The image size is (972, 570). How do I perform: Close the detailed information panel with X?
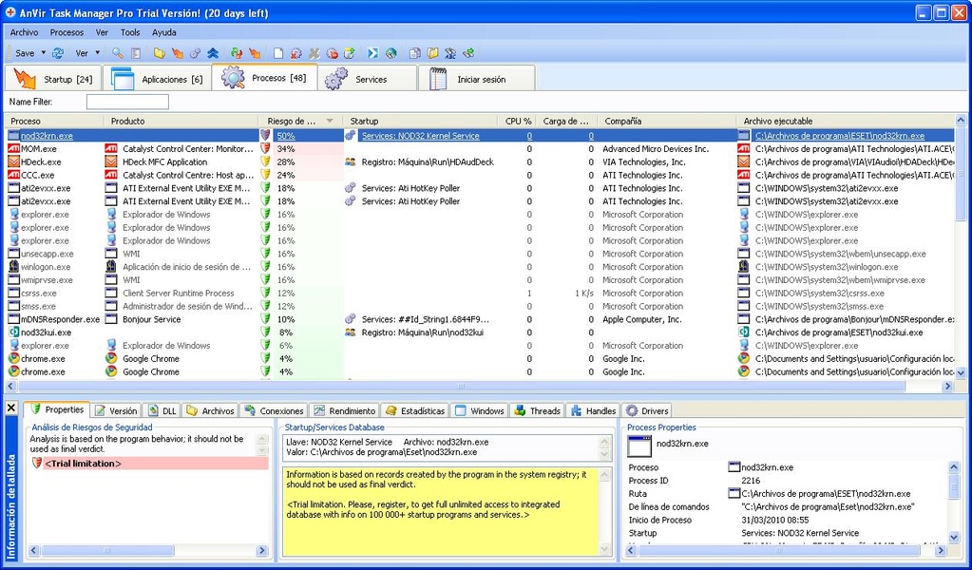point(11,408)
